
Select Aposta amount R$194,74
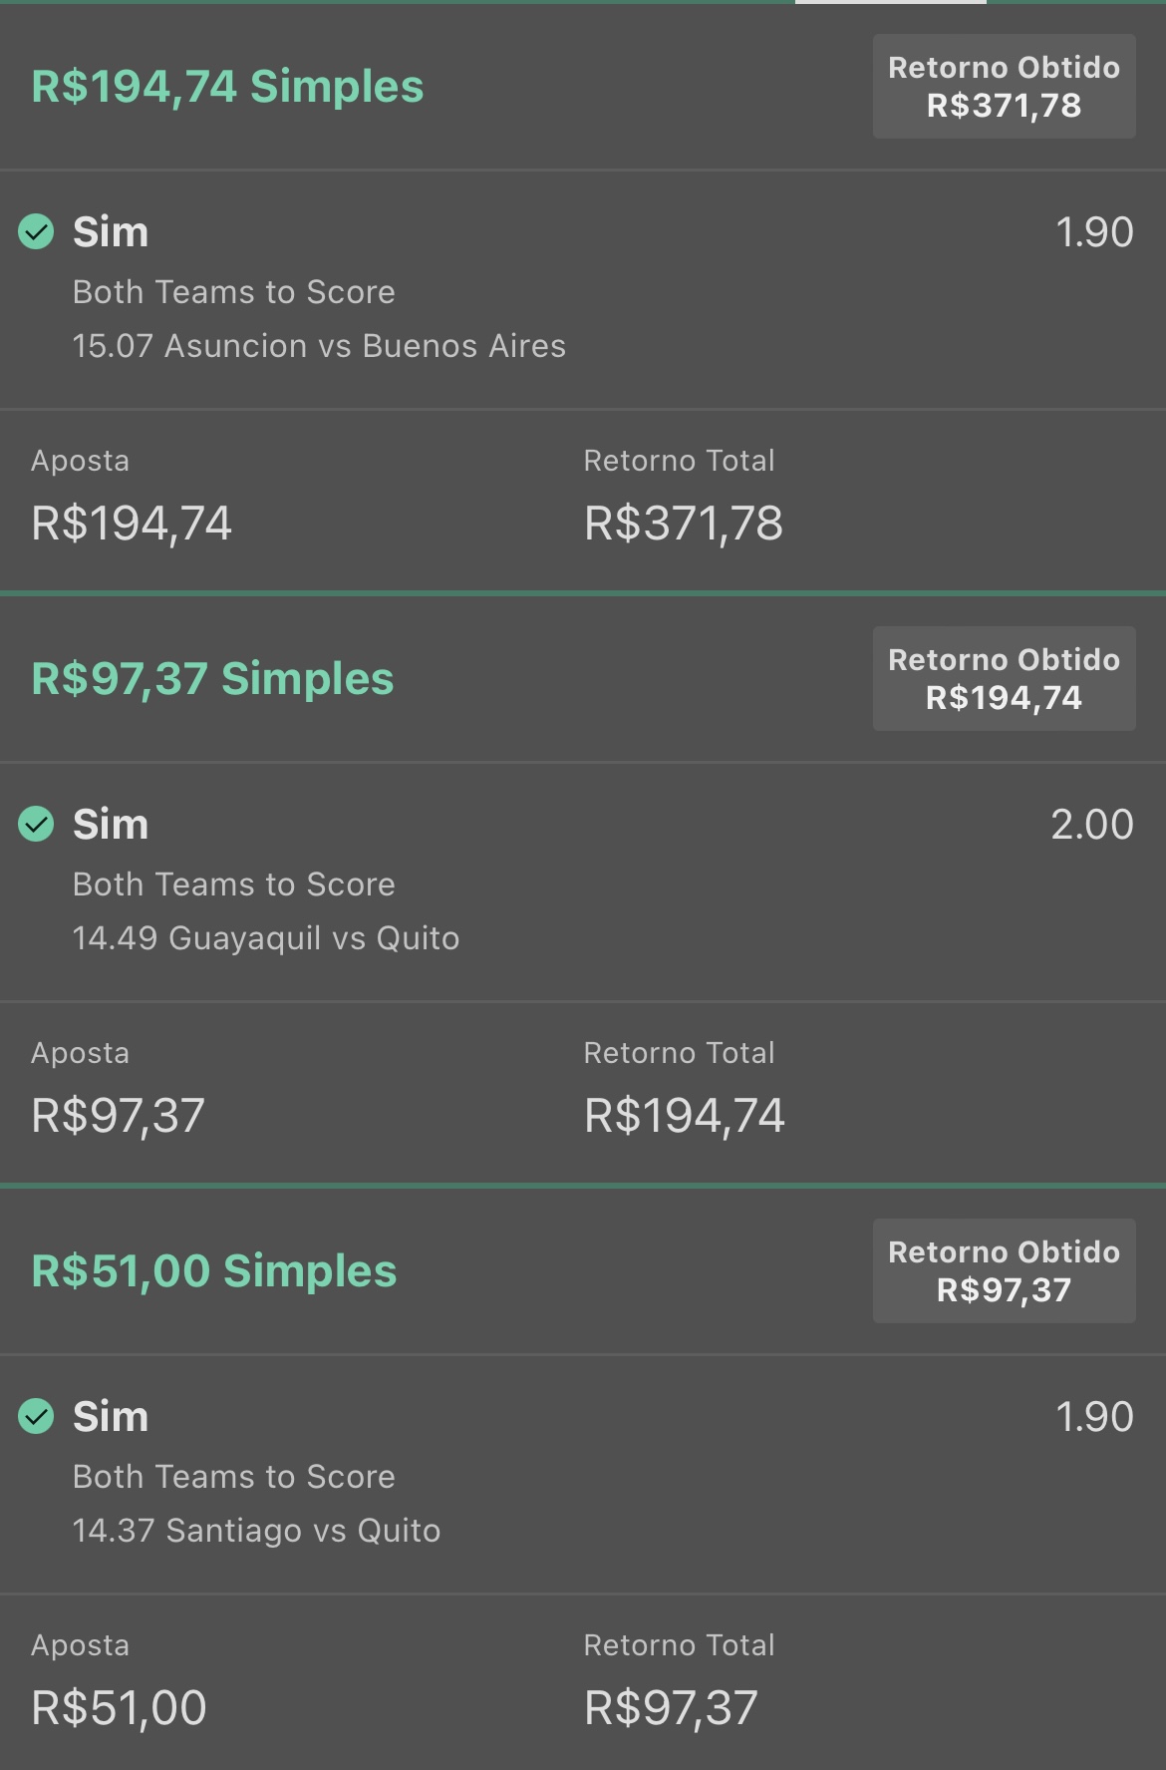tap(132, 524)
